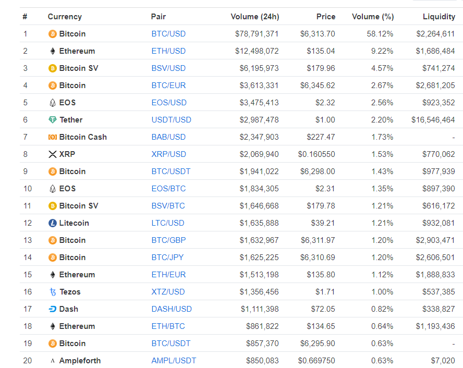This screenshot has width=463, height=368.
Task: Open the BSV/BTC pair link
Action: 168,206
